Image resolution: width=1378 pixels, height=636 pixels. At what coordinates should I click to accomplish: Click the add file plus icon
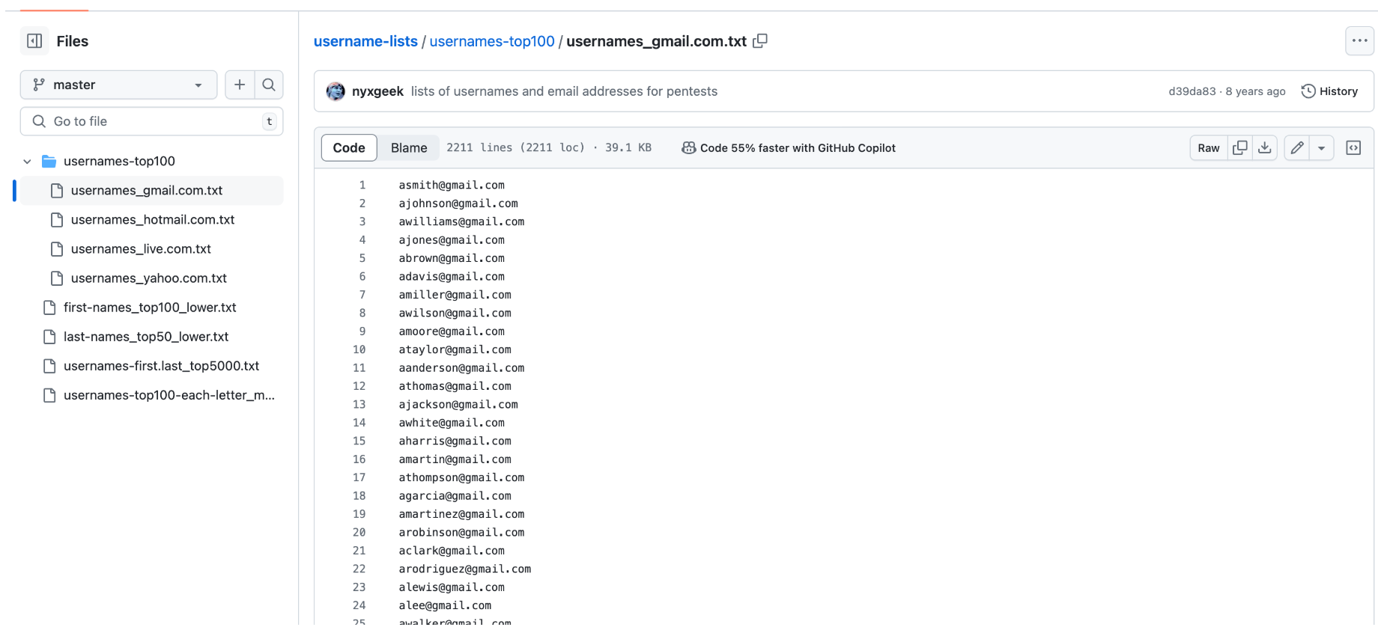click(x=240, y=85)
